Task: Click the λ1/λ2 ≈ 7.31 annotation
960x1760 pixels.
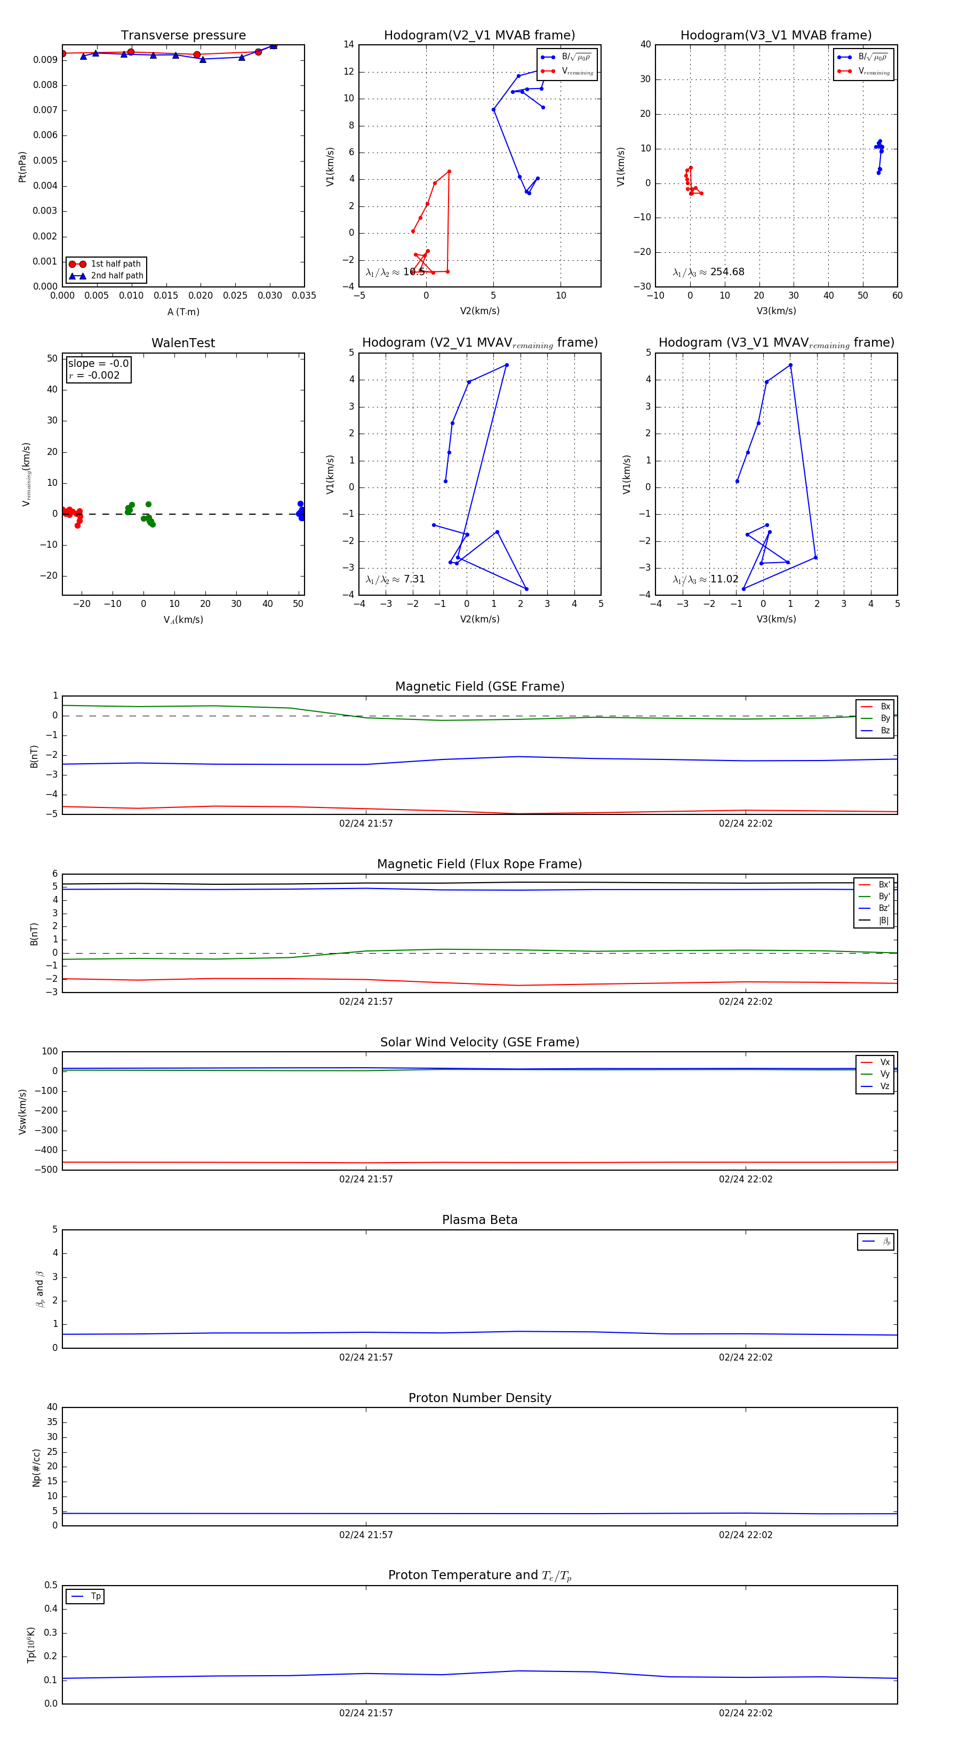Action: [395, 579]
